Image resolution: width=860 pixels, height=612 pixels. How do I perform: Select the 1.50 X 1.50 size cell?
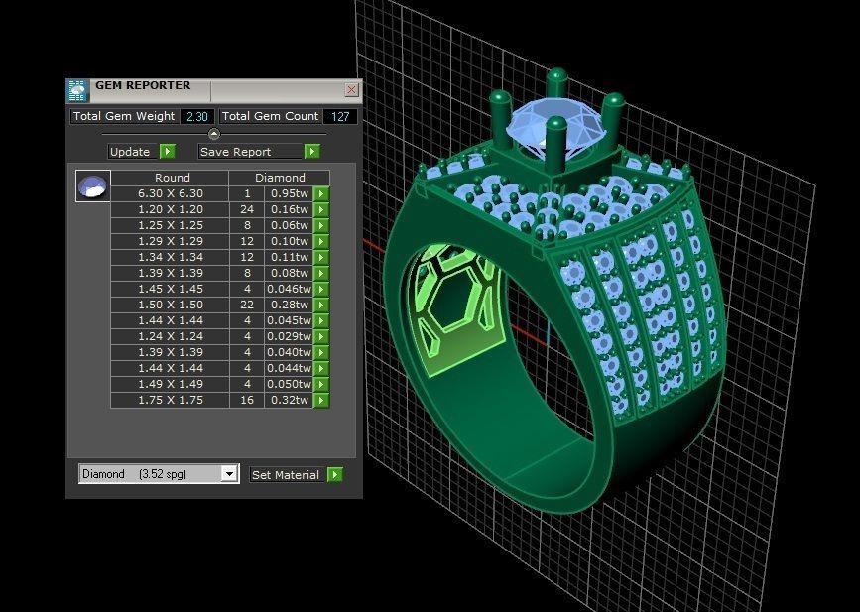point(170,305)
